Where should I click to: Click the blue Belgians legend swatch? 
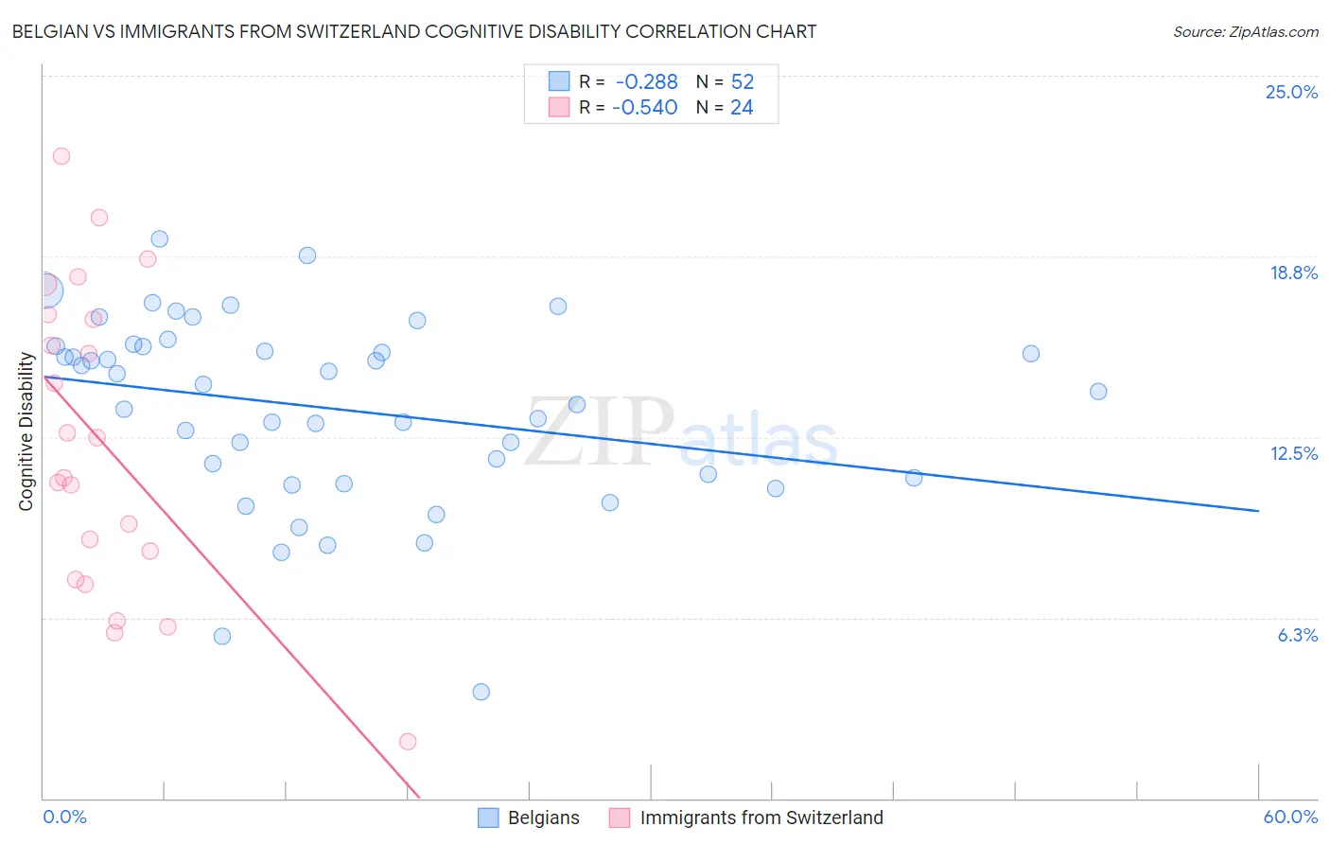[488, 818]
